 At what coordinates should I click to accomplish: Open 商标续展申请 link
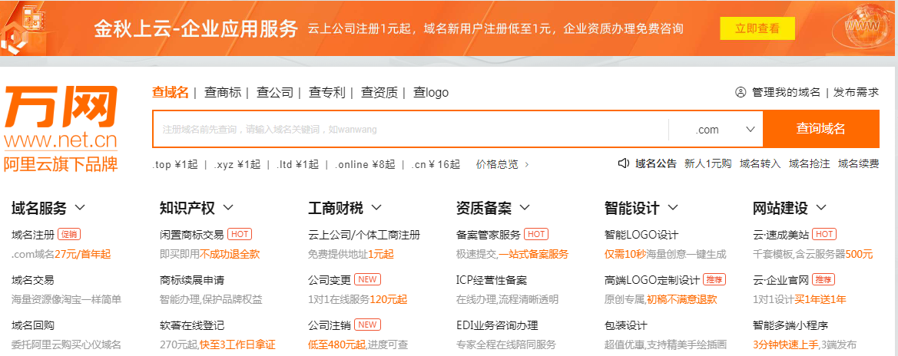(192, 280)
